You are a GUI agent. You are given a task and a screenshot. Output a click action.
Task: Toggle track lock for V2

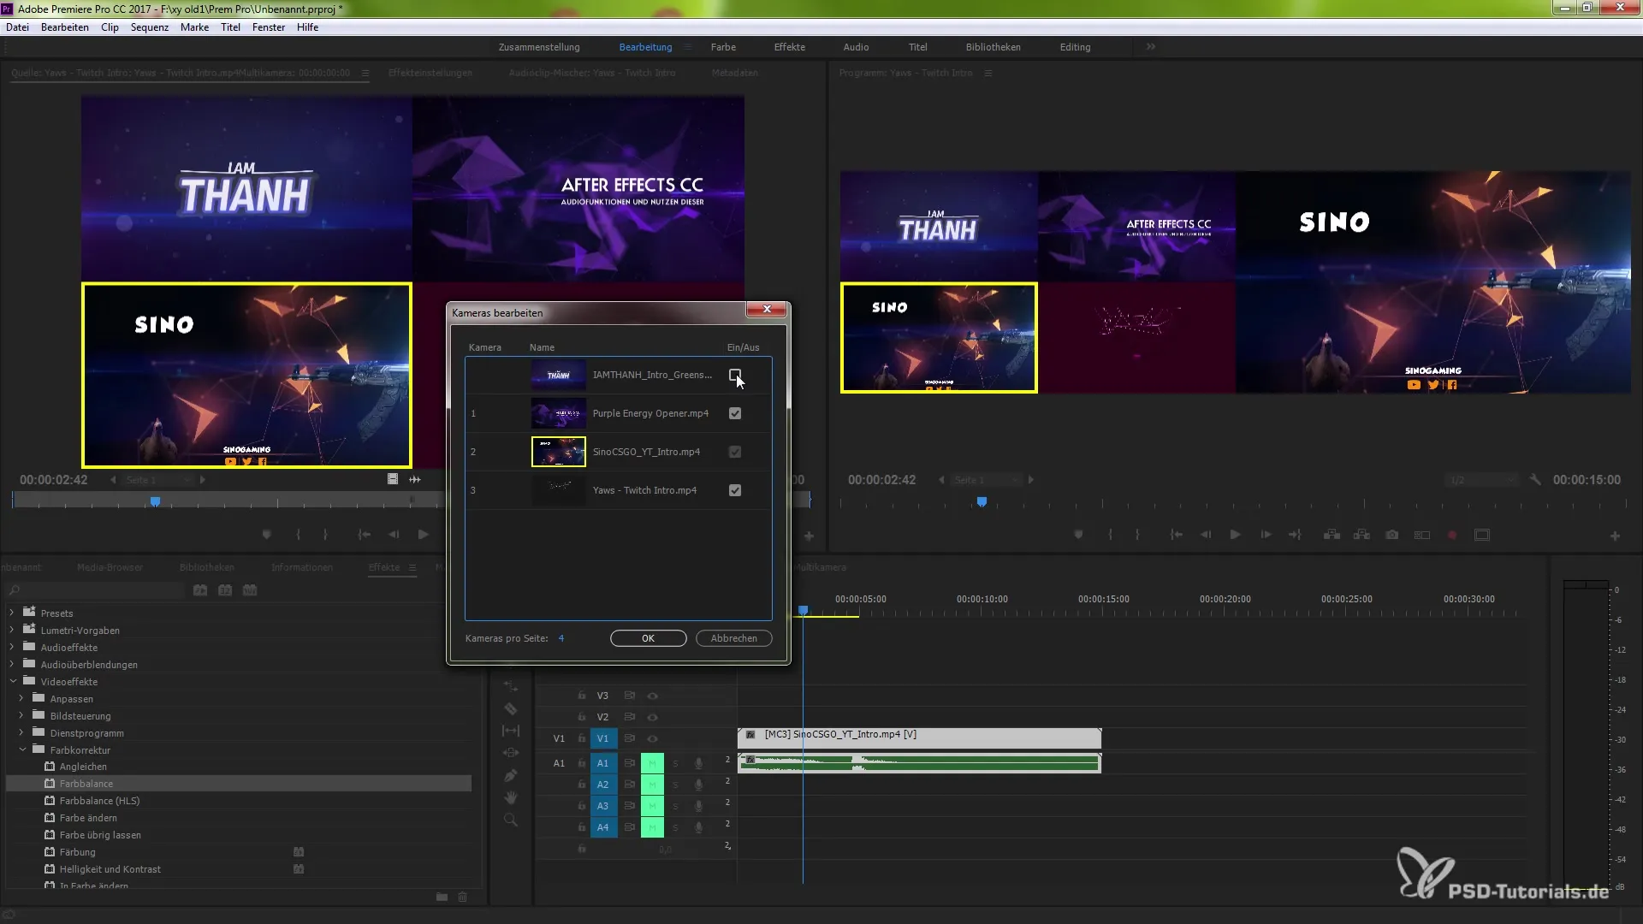582,717
